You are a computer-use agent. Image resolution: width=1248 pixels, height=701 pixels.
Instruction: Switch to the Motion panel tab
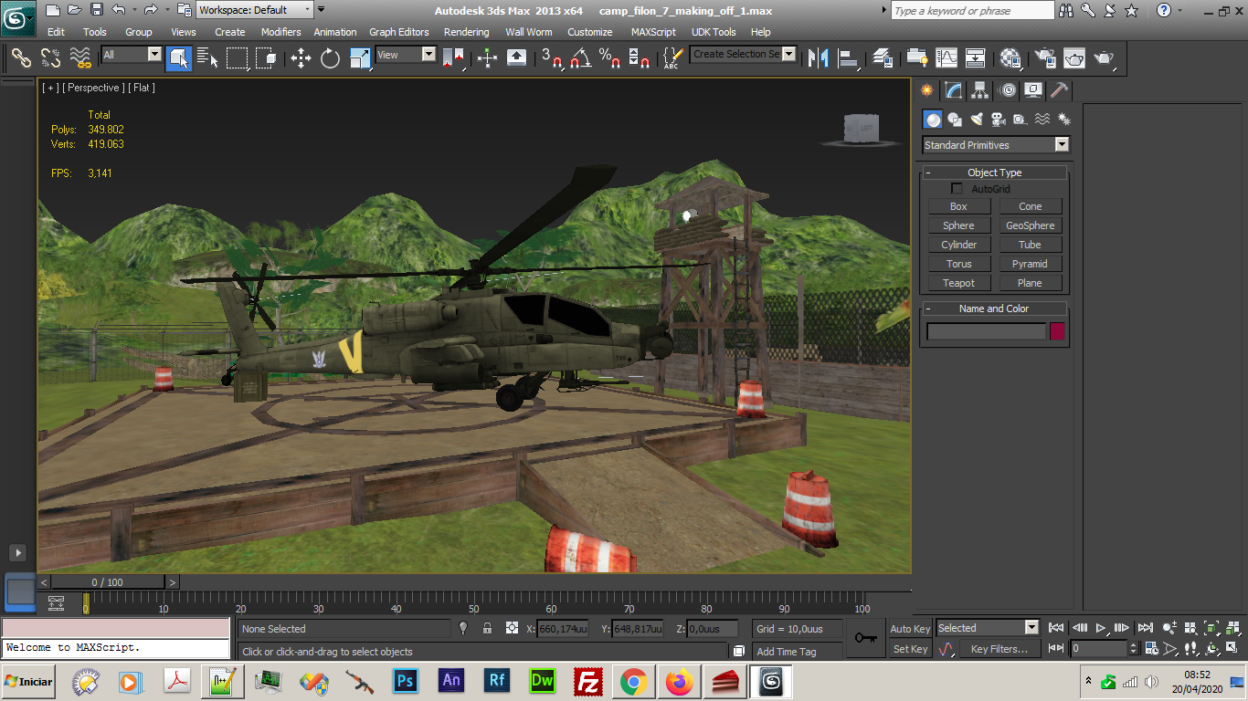[x=1007, y=90]
